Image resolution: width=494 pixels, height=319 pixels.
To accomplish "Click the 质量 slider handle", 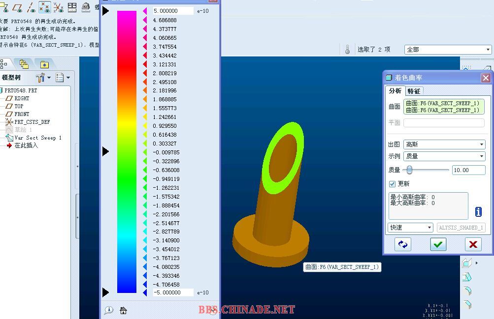I will (409, 170).
